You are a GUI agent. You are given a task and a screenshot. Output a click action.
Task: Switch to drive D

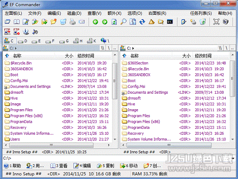click(22, 41)
